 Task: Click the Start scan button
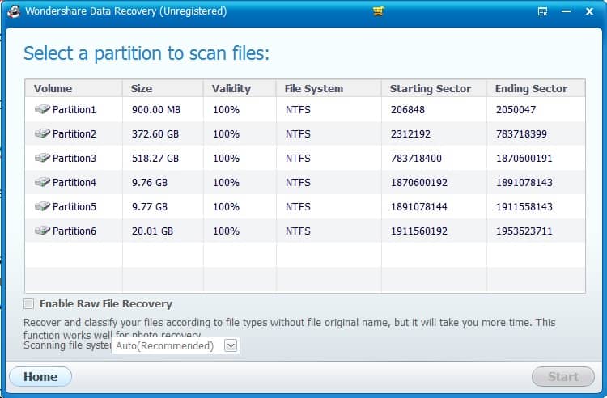pos(563,377)
